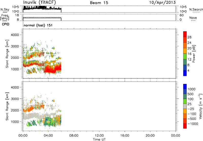Pick the red bottom velocity segment
Viewport: 203px width, 141px height.
pyautogui.click(x=185, y=126)
